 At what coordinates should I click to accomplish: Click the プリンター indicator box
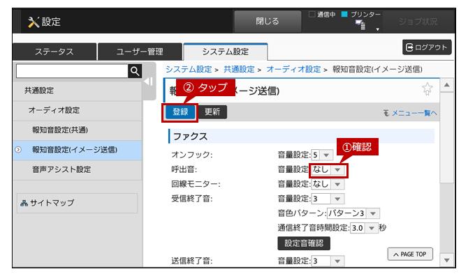[x=344, y=15]
